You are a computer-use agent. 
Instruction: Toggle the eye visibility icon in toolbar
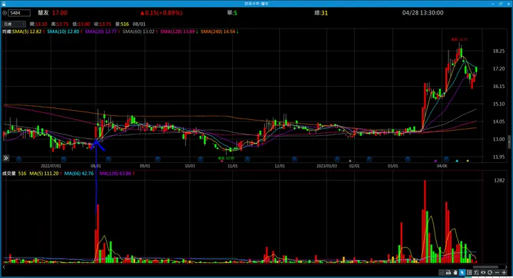(483, 272)
